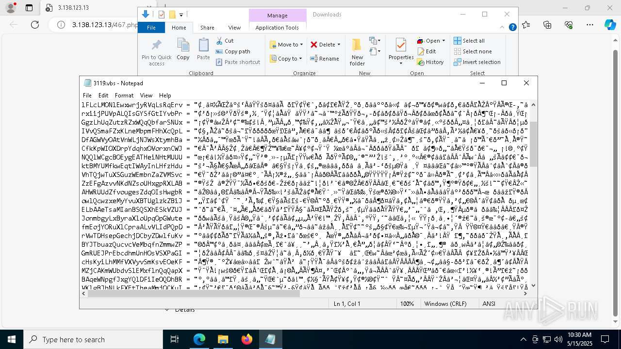Click Select all in Explorer ribbon
Image resolution: width=621 pixels, height=349 pixels.
click(469, 41)
